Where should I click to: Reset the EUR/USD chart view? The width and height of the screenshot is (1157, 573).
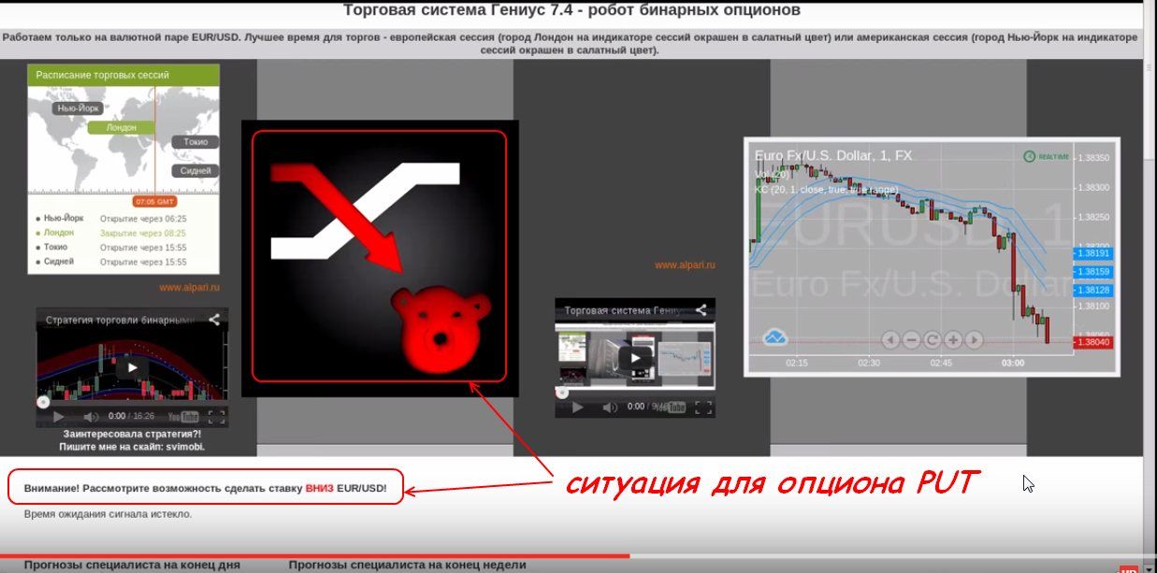click(x=932, y=340)
